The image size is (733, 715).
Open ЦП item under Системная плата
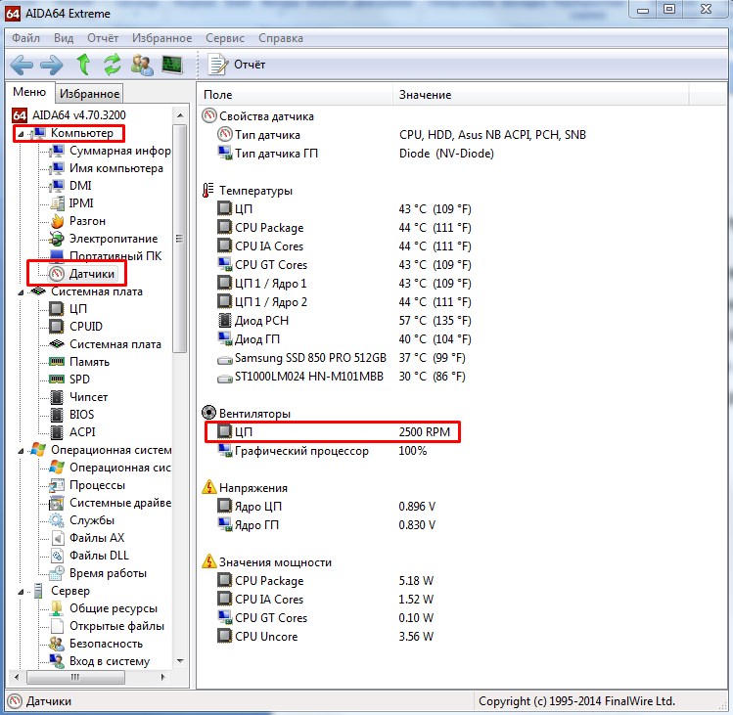[69, 309]
